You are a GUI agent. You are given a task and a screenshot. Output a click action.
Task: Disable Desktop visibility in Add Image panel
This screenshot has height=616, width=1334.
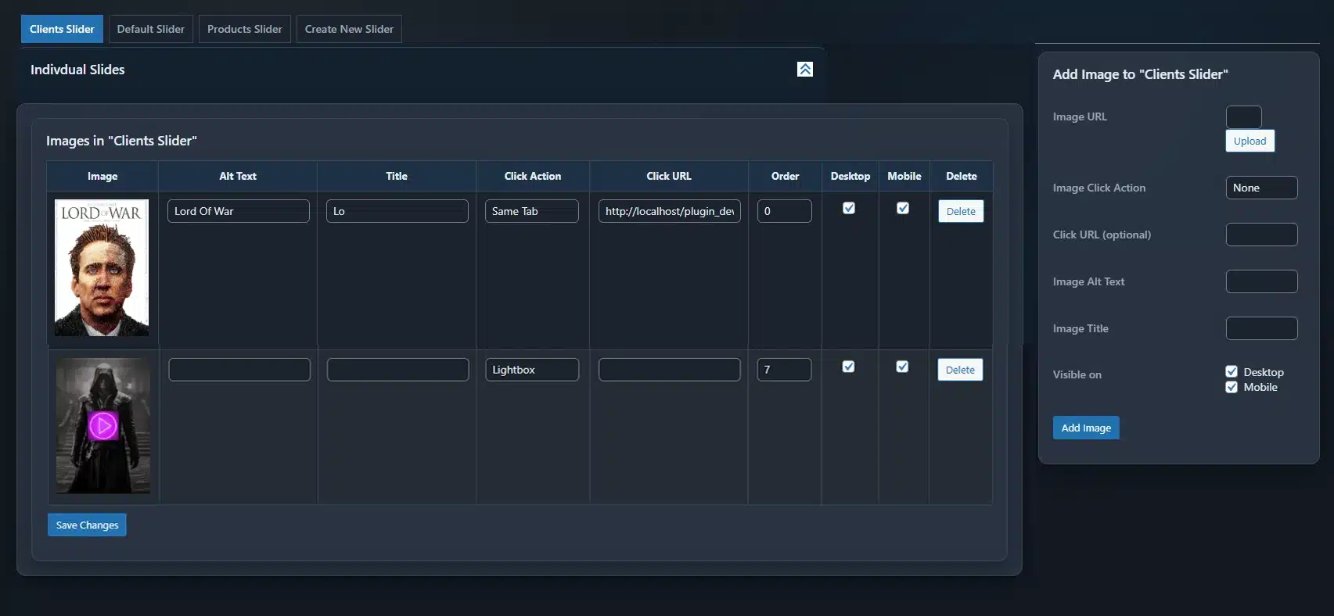coord(1232,372)
